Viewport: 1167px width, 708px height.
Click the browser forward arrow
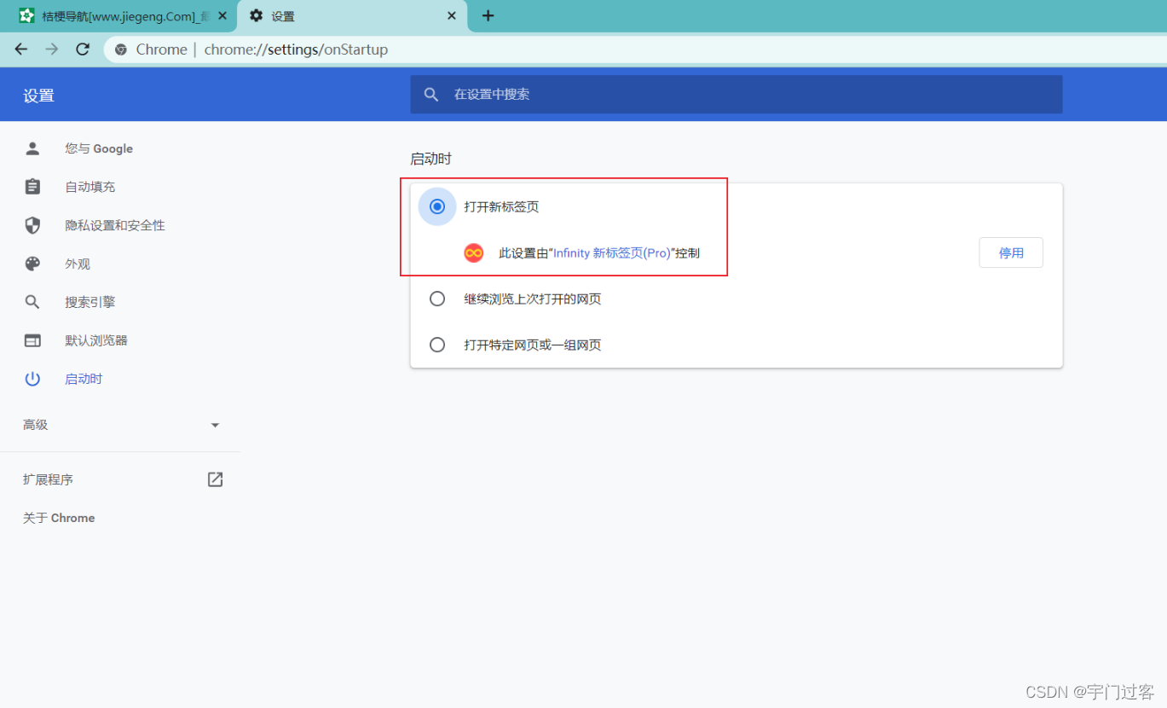[52, 49]
